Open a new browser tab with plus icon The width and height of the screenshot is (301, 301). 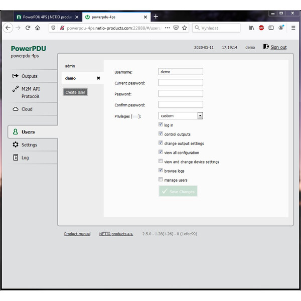tap(156, 17)
